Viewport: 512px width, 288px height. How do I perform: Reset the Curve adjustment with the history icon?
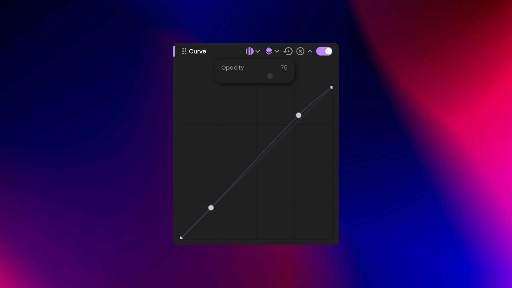pos(288,51)
